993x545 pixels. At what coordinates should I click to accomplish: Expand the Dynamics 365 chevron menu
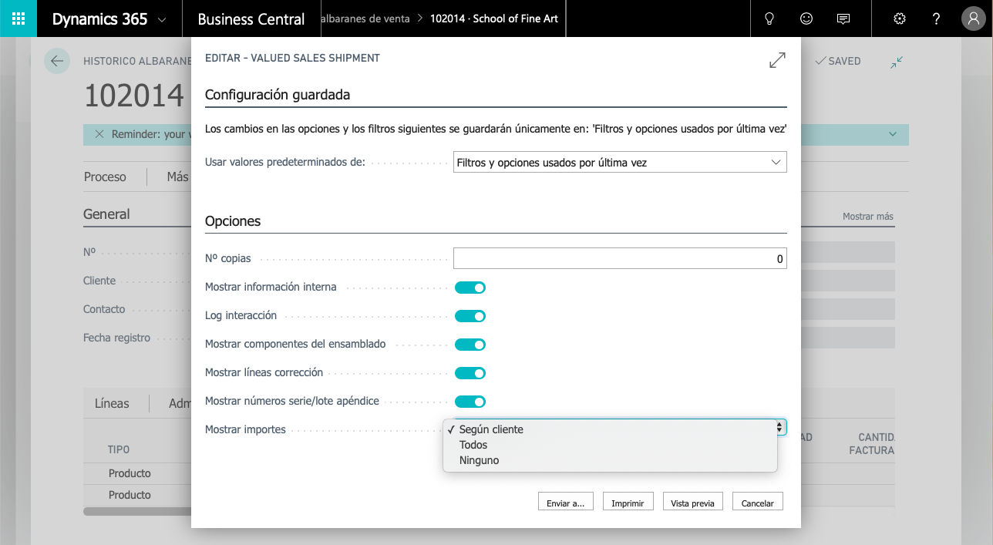162,19
